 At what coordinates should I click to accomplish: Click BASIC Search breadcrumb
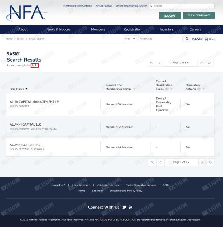[x=37, y=39]
